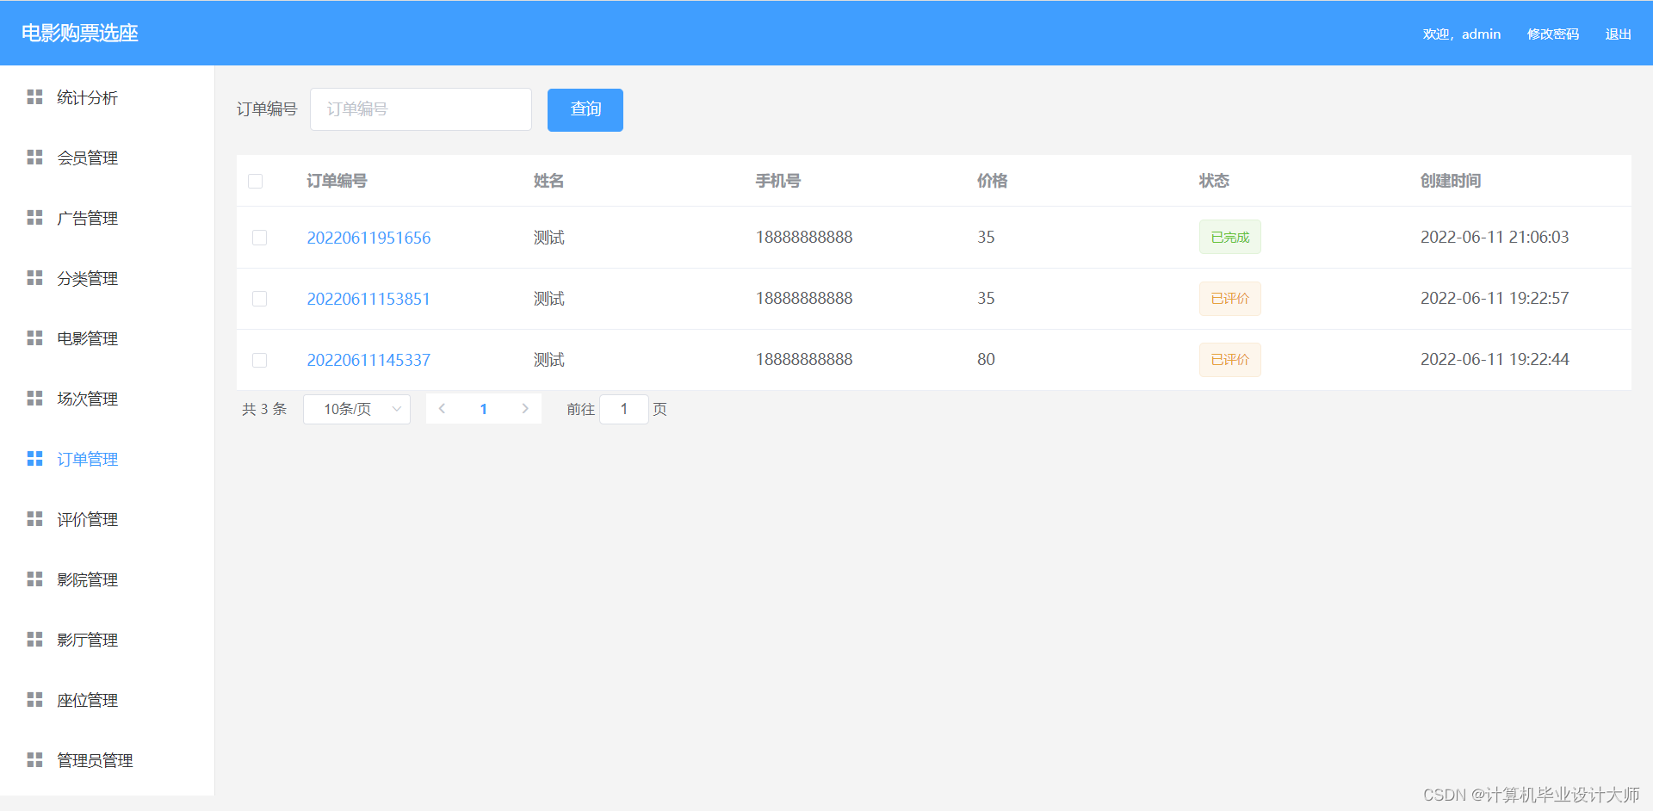This screenshot has width=1653, height=811.
Task: Open 统计分析 in the sidebar
Action: [x=87, y=98]
